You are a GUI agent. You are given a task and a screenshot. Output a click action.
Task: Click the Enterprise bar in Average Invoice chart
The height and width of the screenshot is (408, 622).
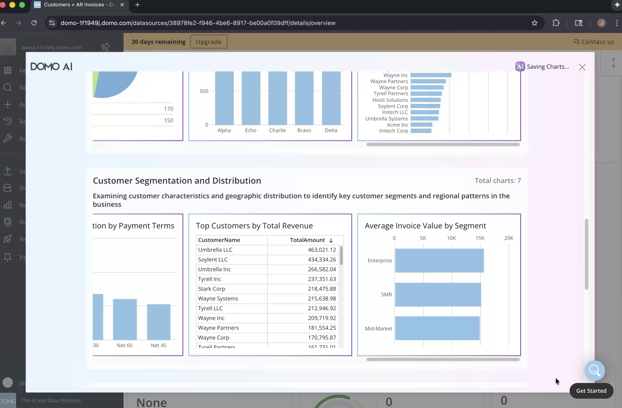pyautogui.click(x=439, y=260)
